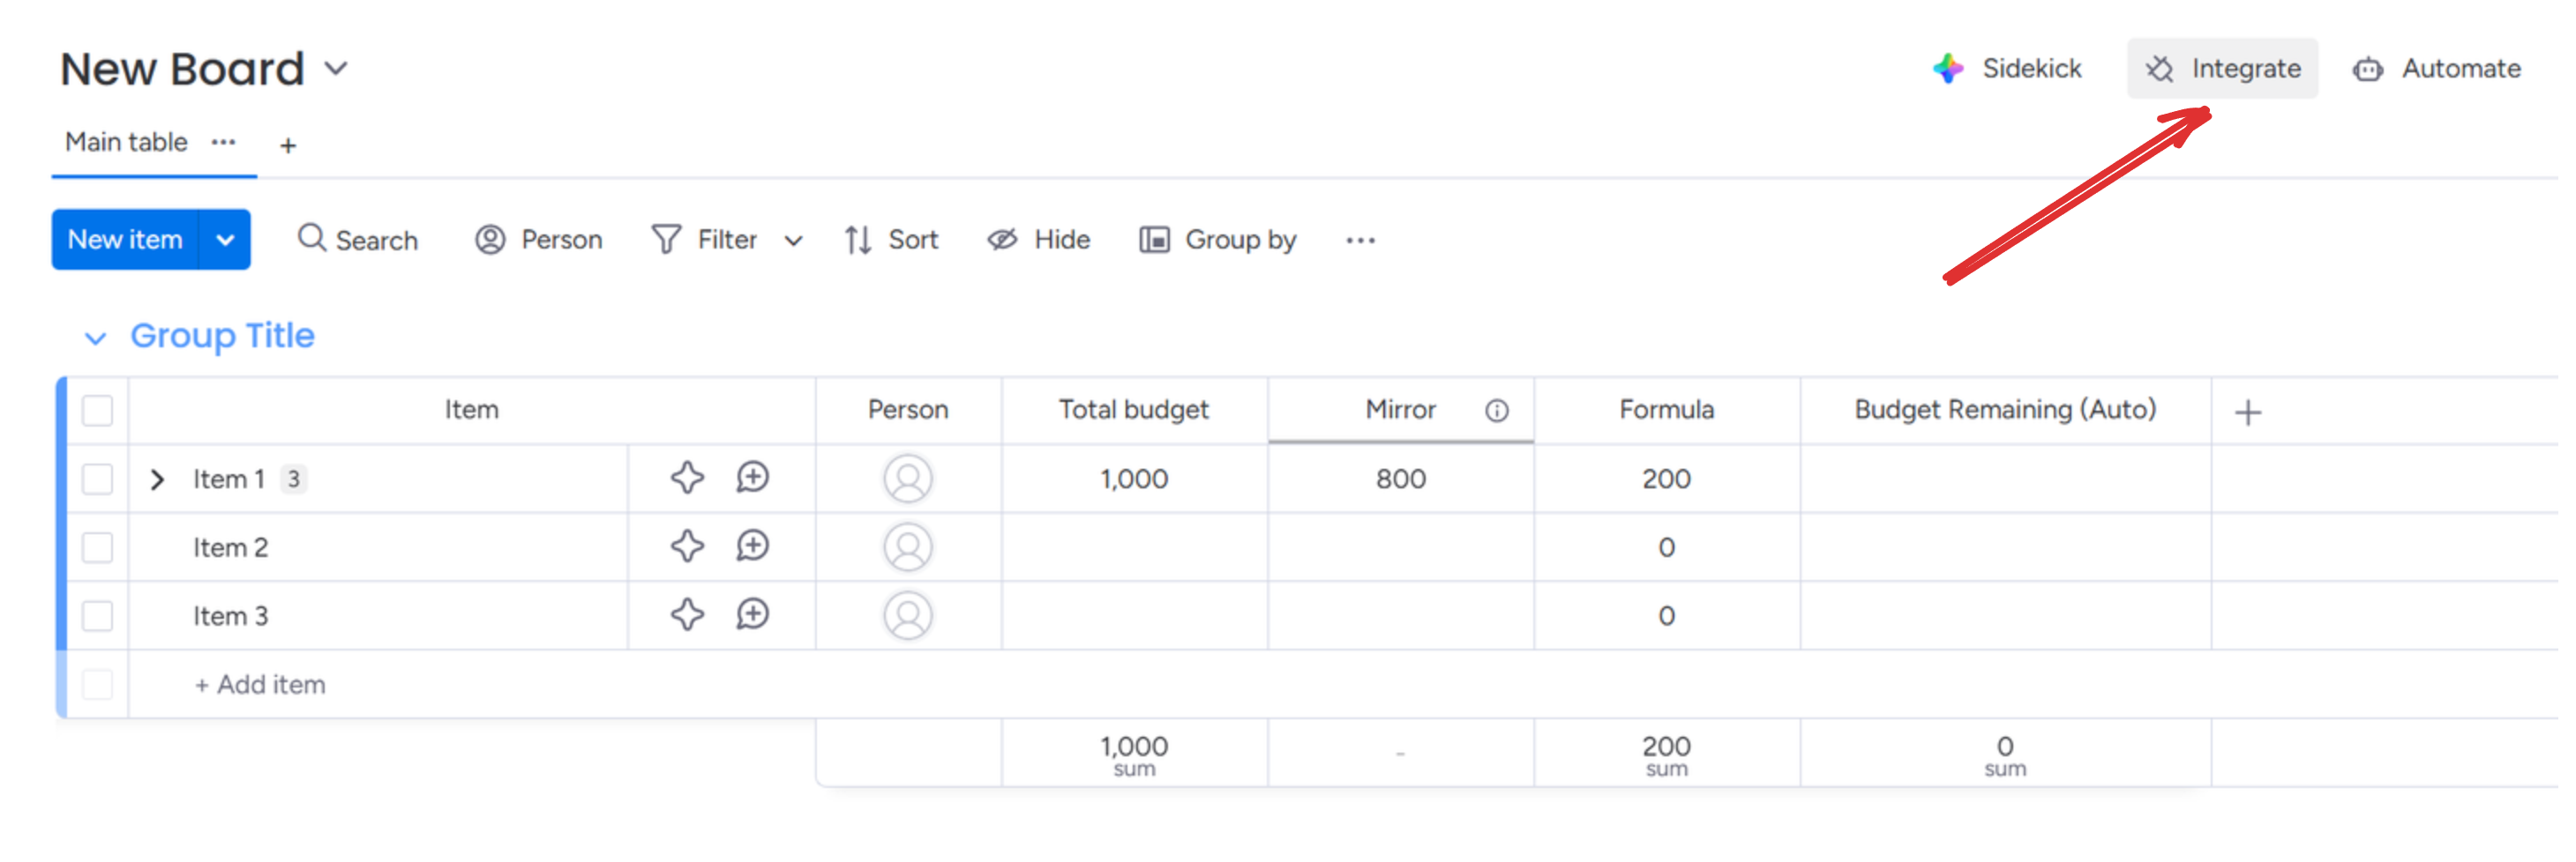Screen dimensions: 2576x862
Task: Open the New item dropdown arrow
Action: tap(225, 240)
